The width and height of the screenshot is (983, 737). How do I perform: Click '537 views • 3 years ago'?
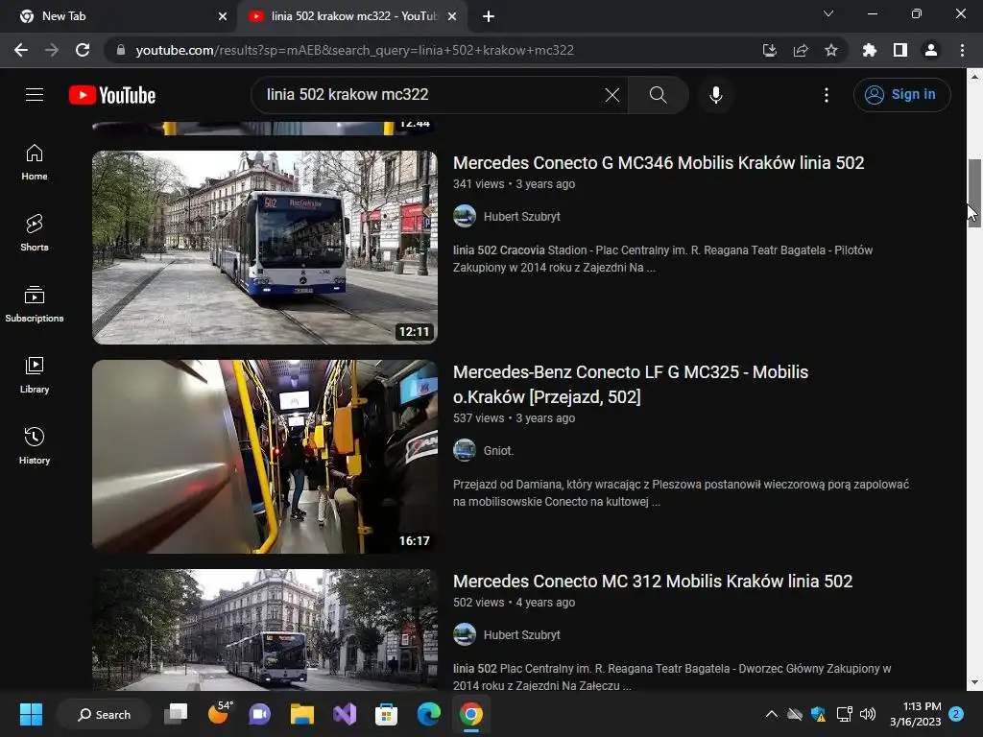tap(515, 418)
